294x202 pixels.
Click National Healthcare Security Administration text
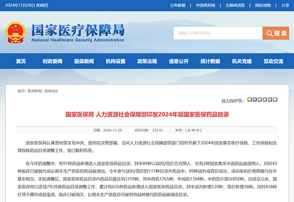(78, 40)
